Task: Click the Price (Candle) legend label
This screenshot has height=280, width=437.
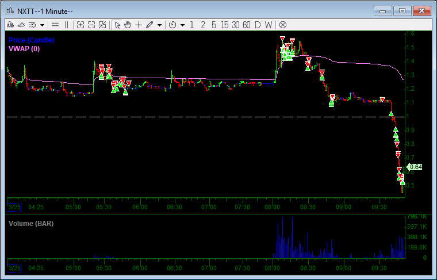Action: (32, 40)
